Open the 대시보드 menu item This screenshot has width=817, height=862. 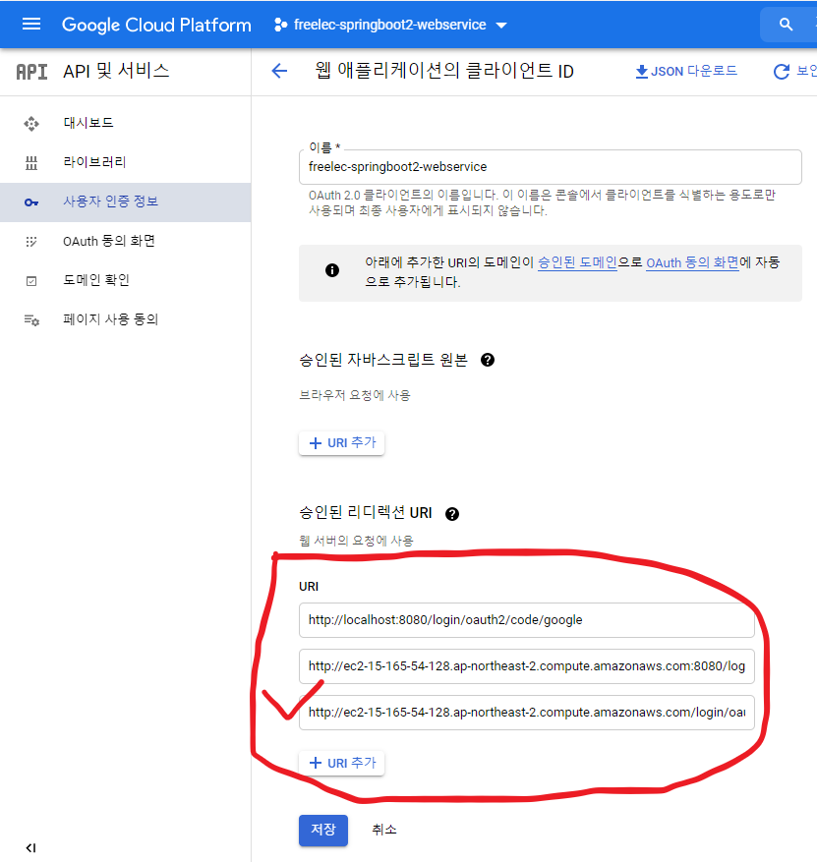point(126,123)
